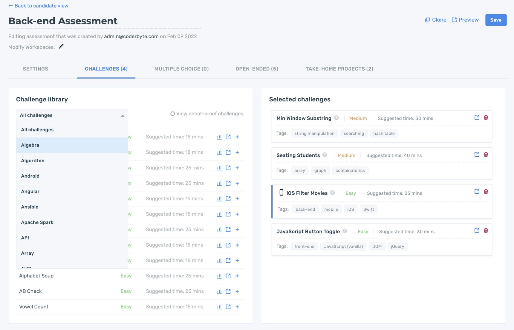Go back to candidate view

click(38, 6)
